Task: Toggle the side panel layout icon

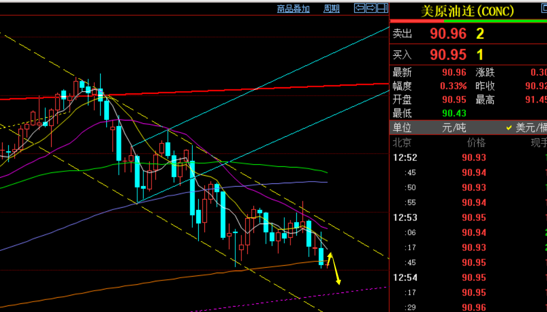Action: 382,8
